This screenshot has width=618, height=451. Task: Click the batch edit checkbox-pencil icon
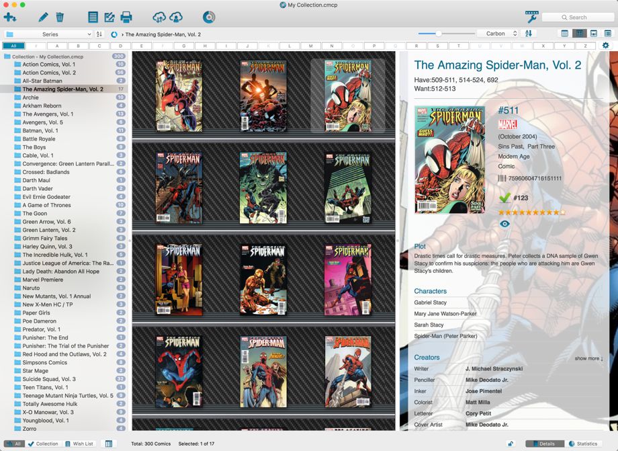pyautogui.click(x=109, y=17)
